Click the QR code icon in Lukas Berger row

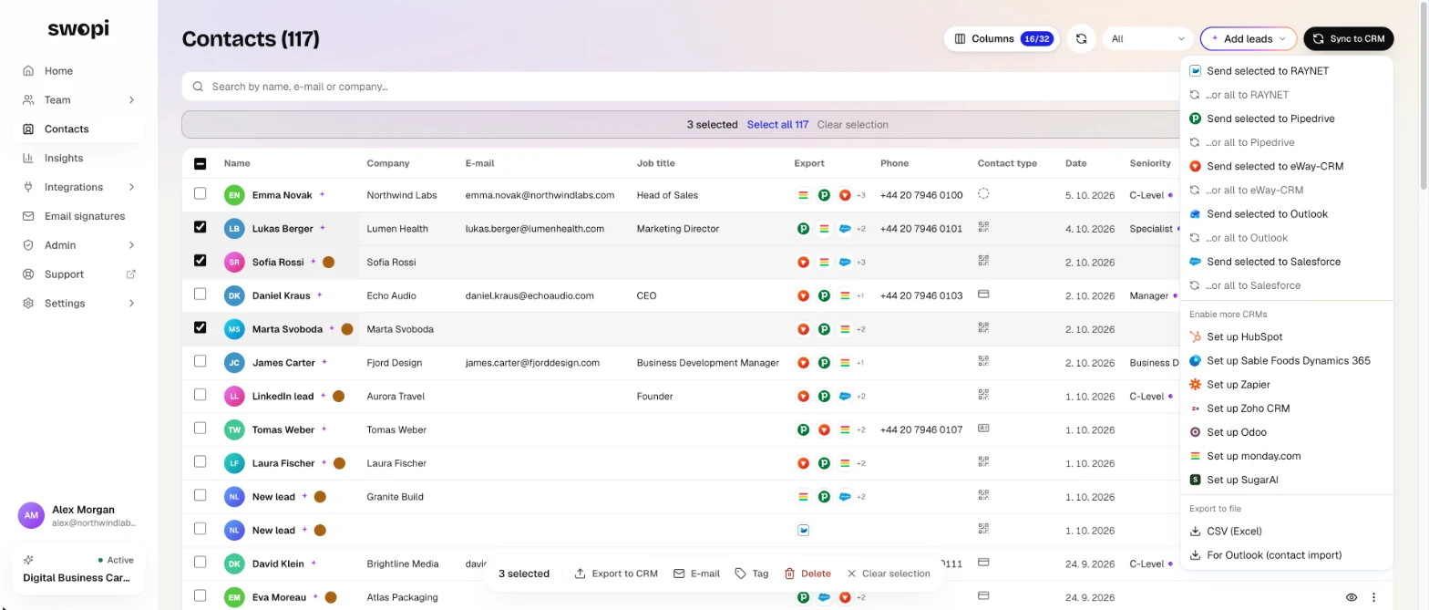(x=983, y=227)
